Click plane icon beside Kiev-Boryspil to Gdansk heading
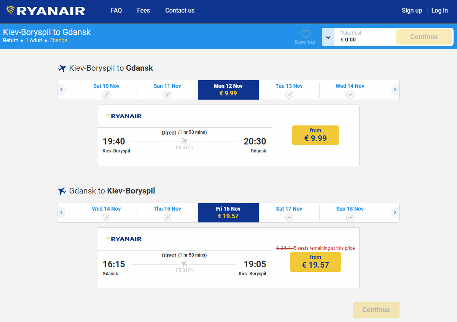 pos(62,68)
